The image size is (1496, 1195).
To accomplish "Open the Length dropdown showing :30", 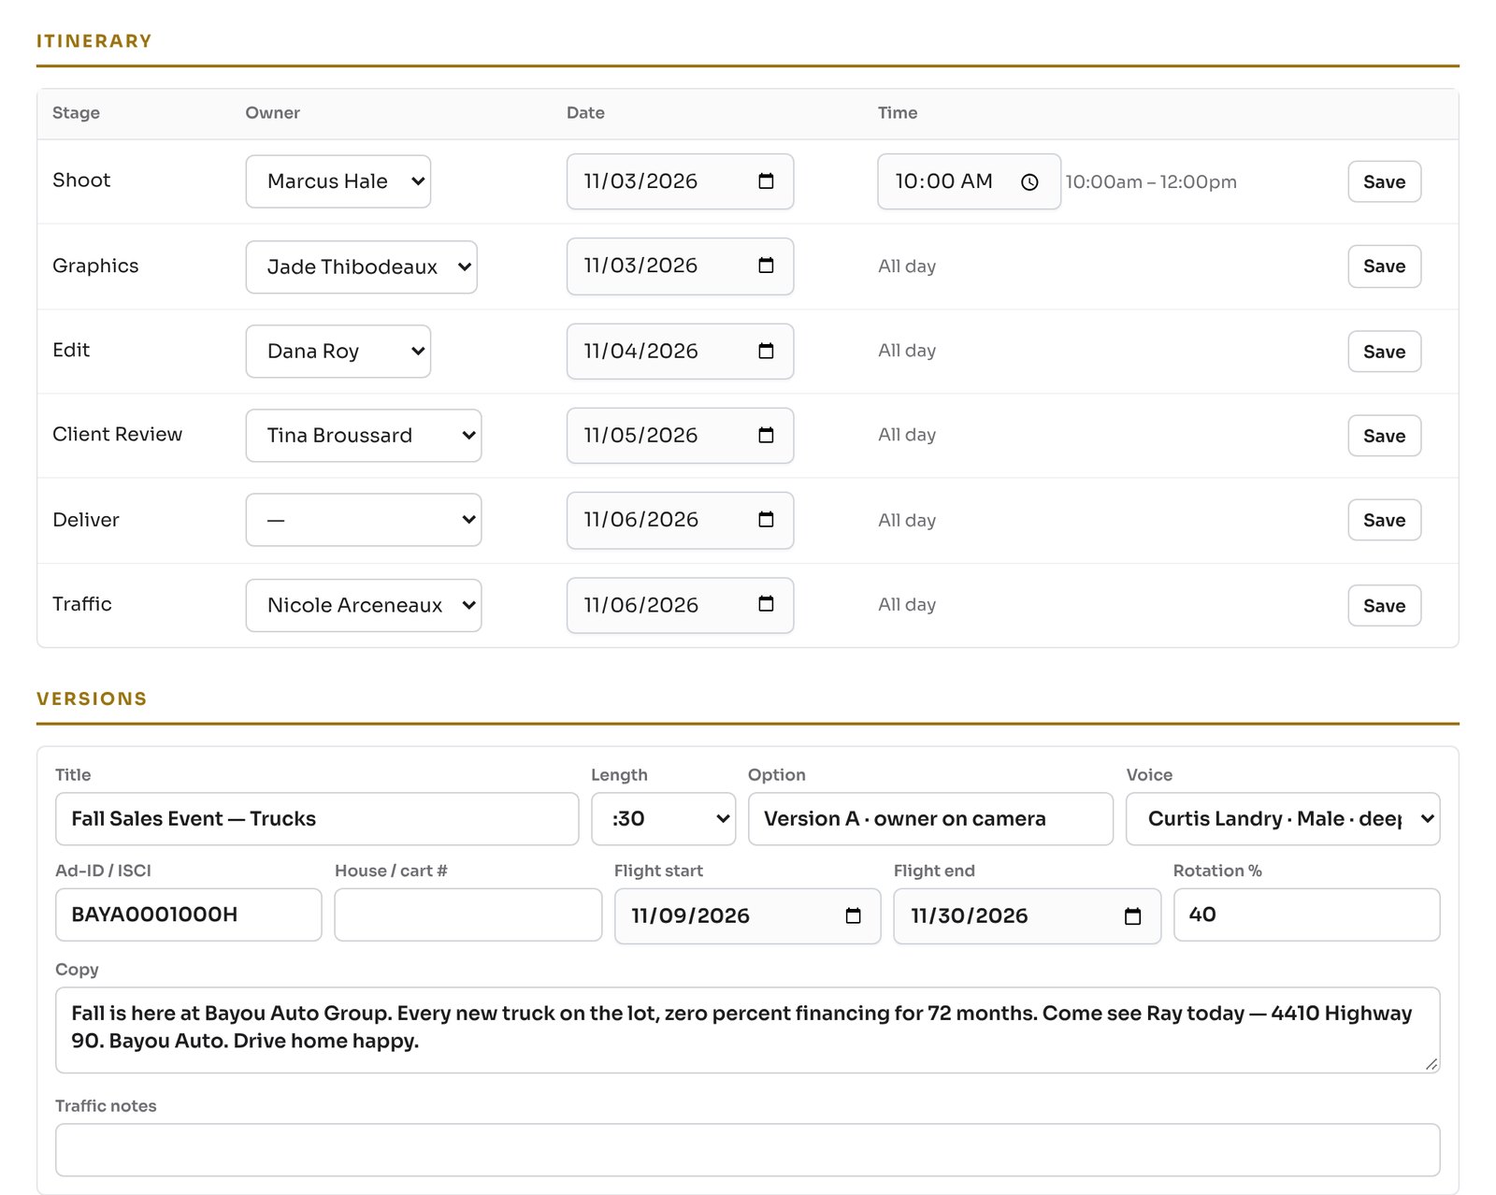I will 664,819.
